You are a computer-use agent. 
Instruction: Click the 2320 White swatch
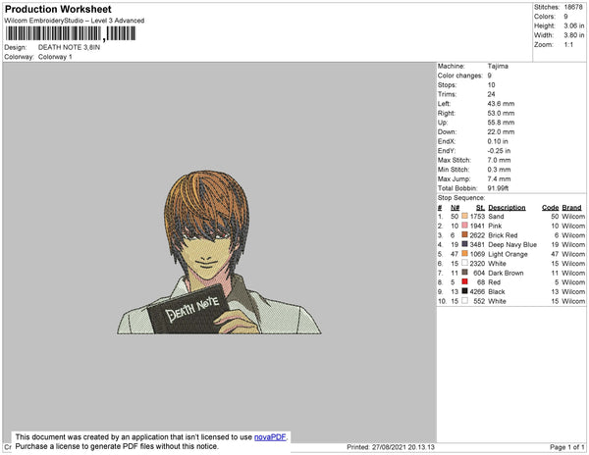[x=464, y=263]
